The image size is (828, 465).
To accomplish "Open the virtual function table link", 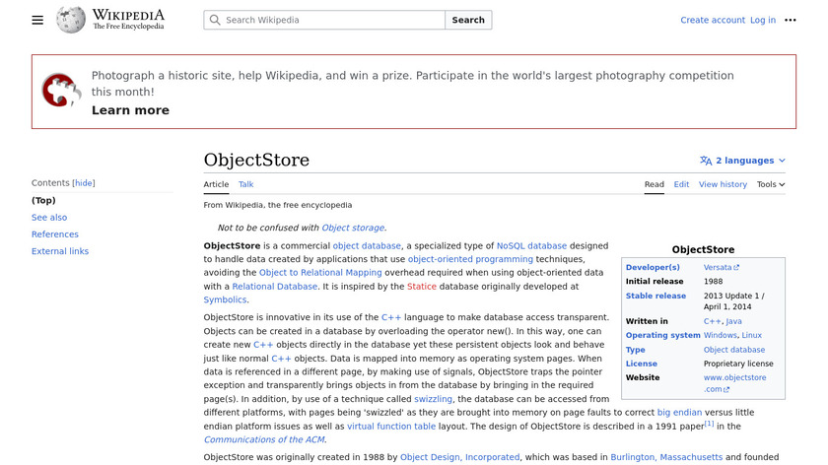I will click(391, 427).
